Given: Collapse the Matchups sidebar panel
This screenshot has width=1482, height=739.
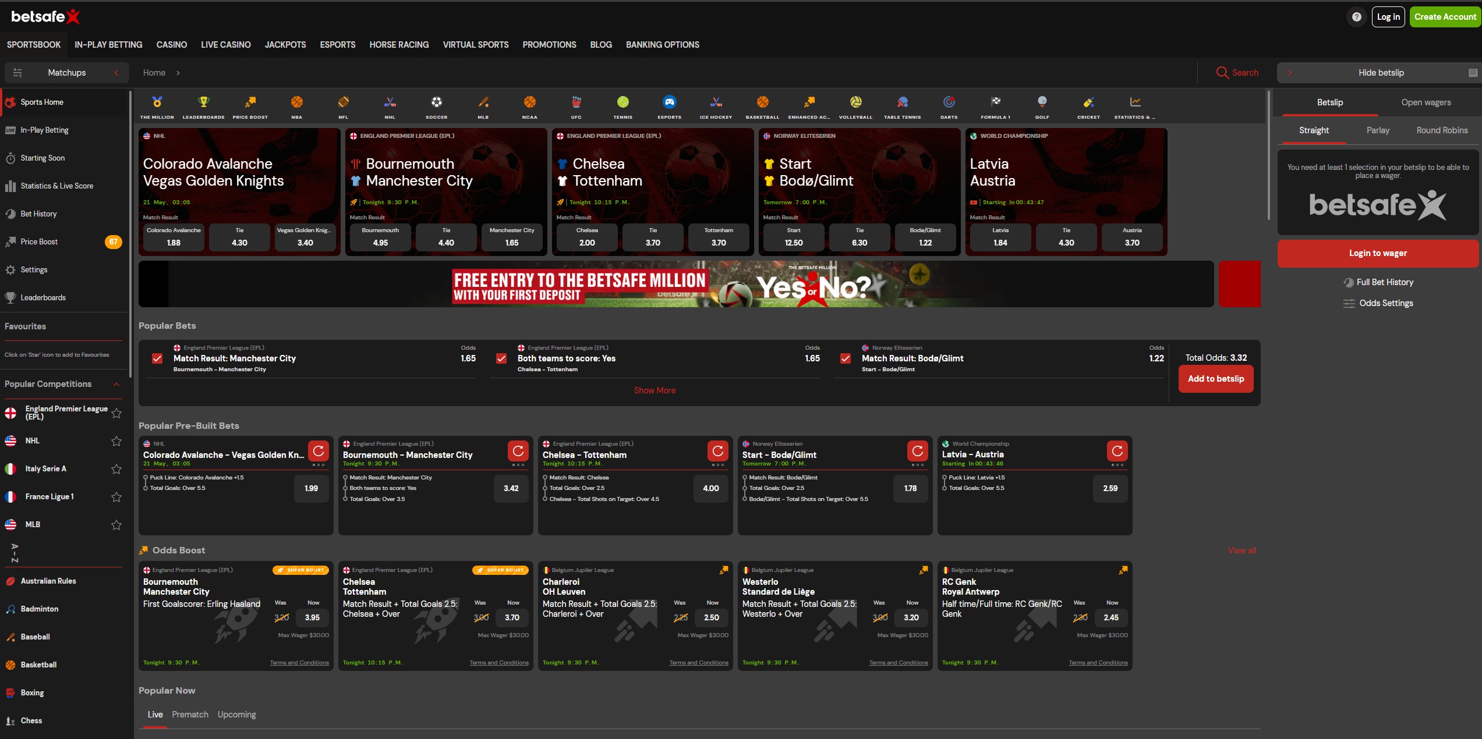Looking at the screenshot, I should pos(116,73).
